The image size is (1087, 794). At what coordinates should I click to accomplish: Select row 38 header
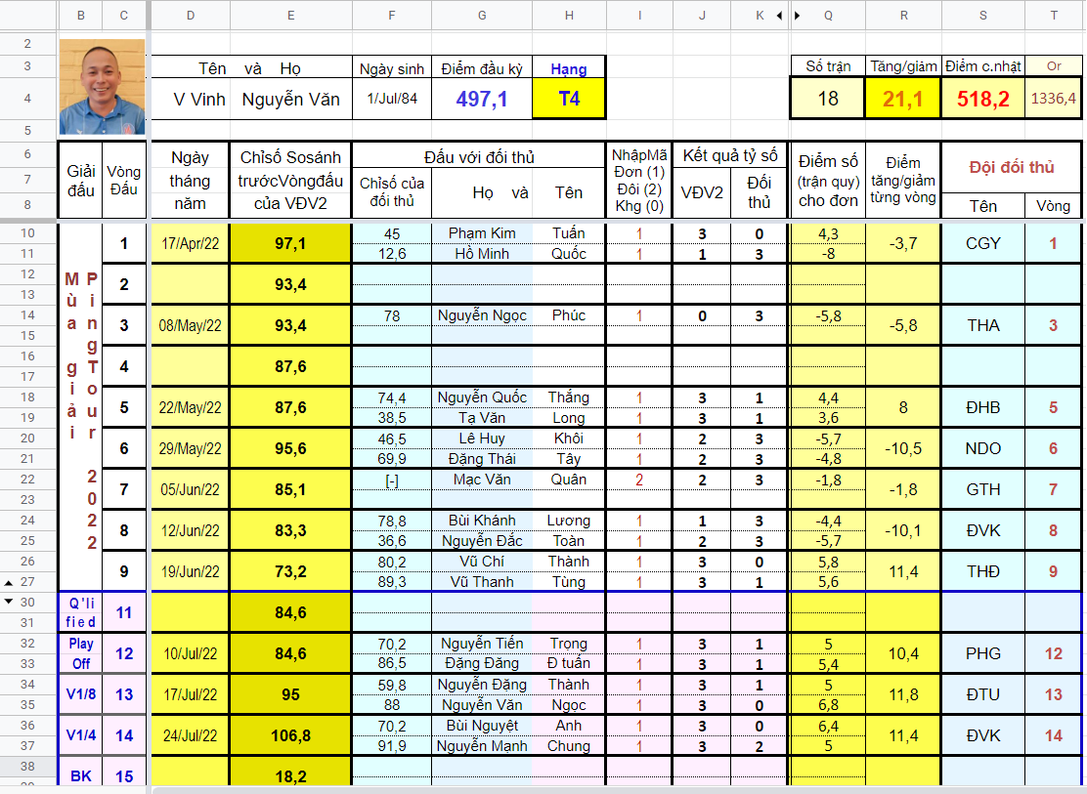coord(27,766)
